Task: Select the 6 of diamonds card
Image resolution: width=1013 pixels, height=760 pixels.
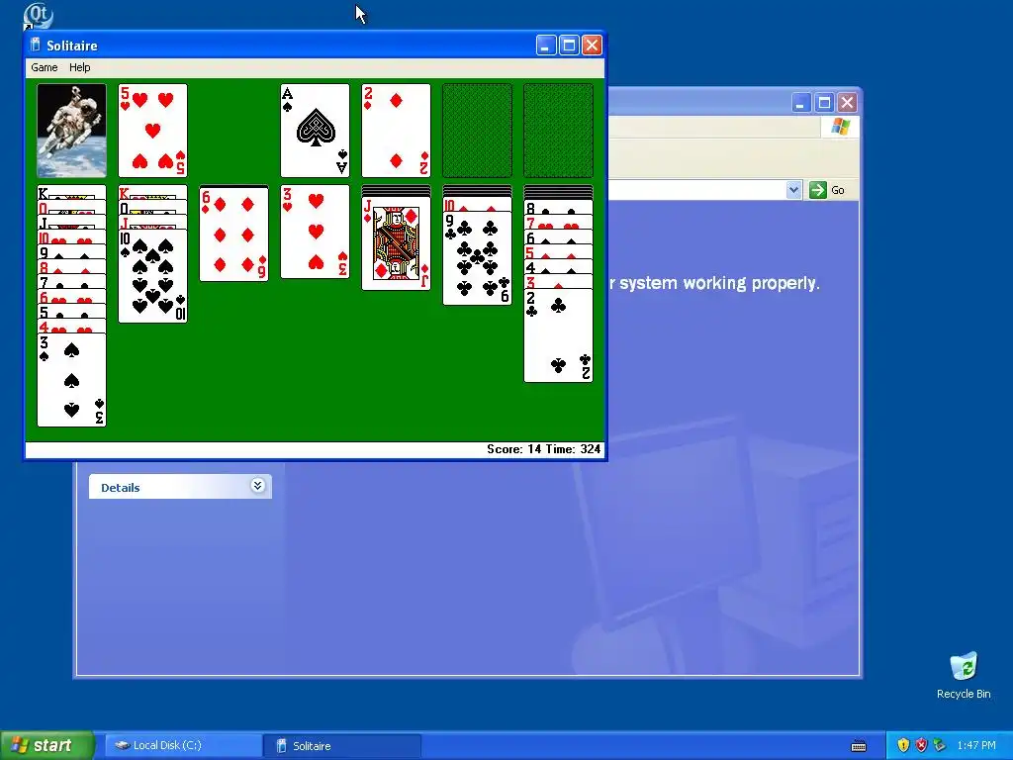Action: 233,235
